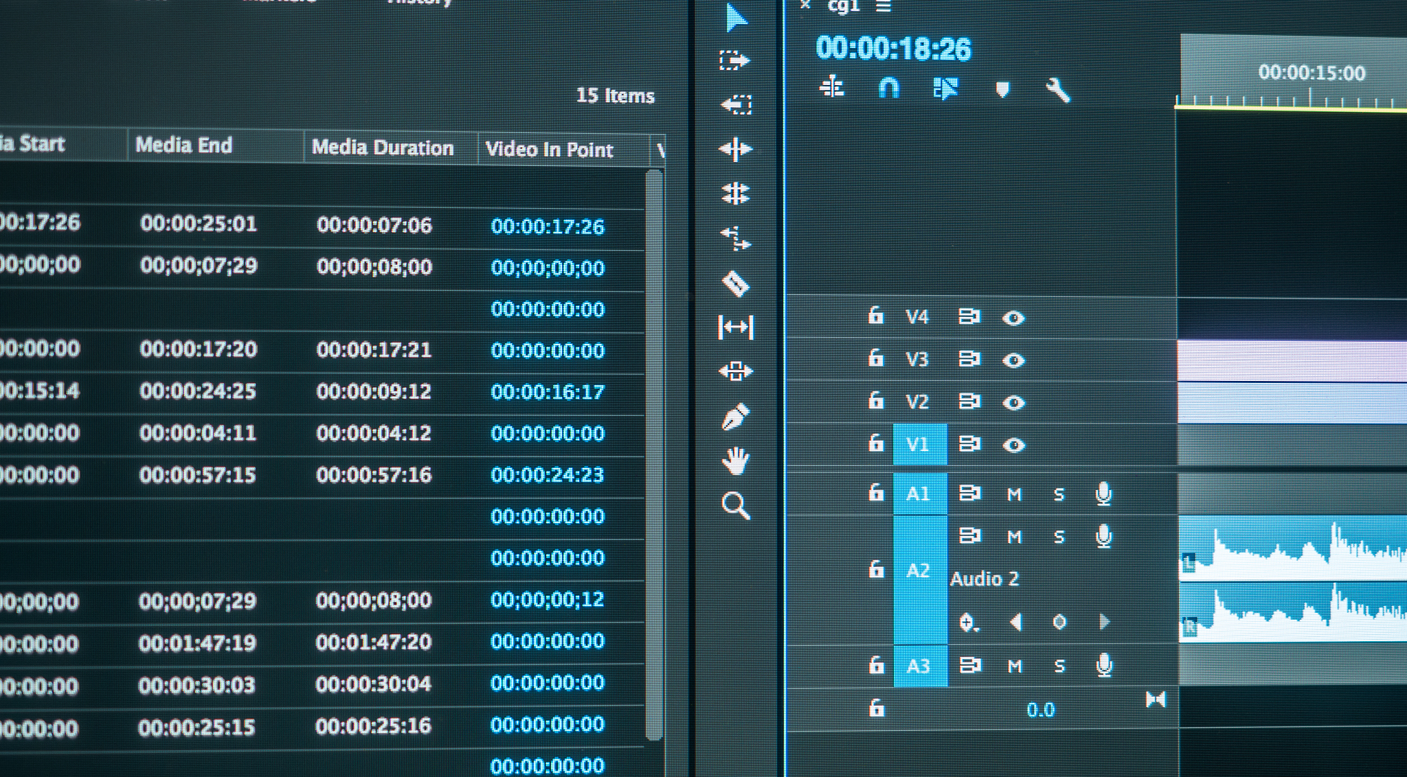Sort by Media Duration column header

click(x=383, y=148)
